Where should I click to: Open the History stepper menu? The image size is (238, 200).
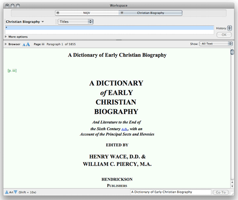(229, 28)
